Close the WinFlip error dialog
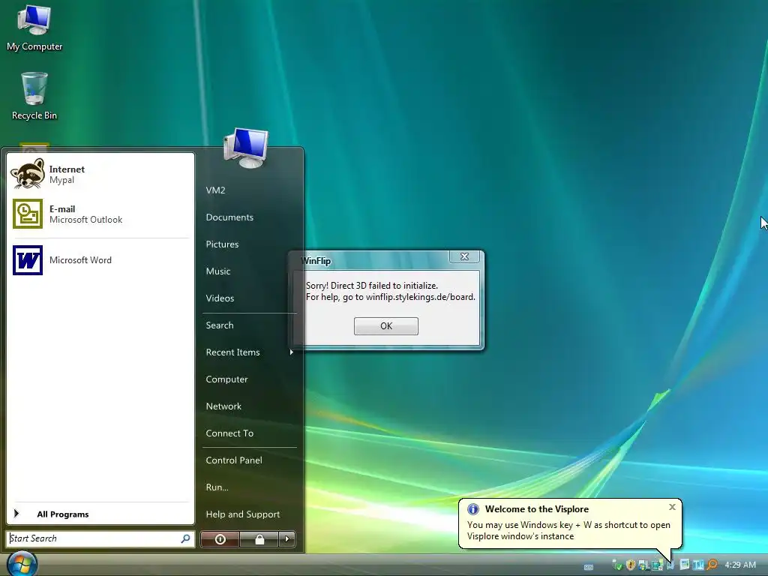Viewport: 768px width, 576px height. pyautogui.click(x=464, y=256)
